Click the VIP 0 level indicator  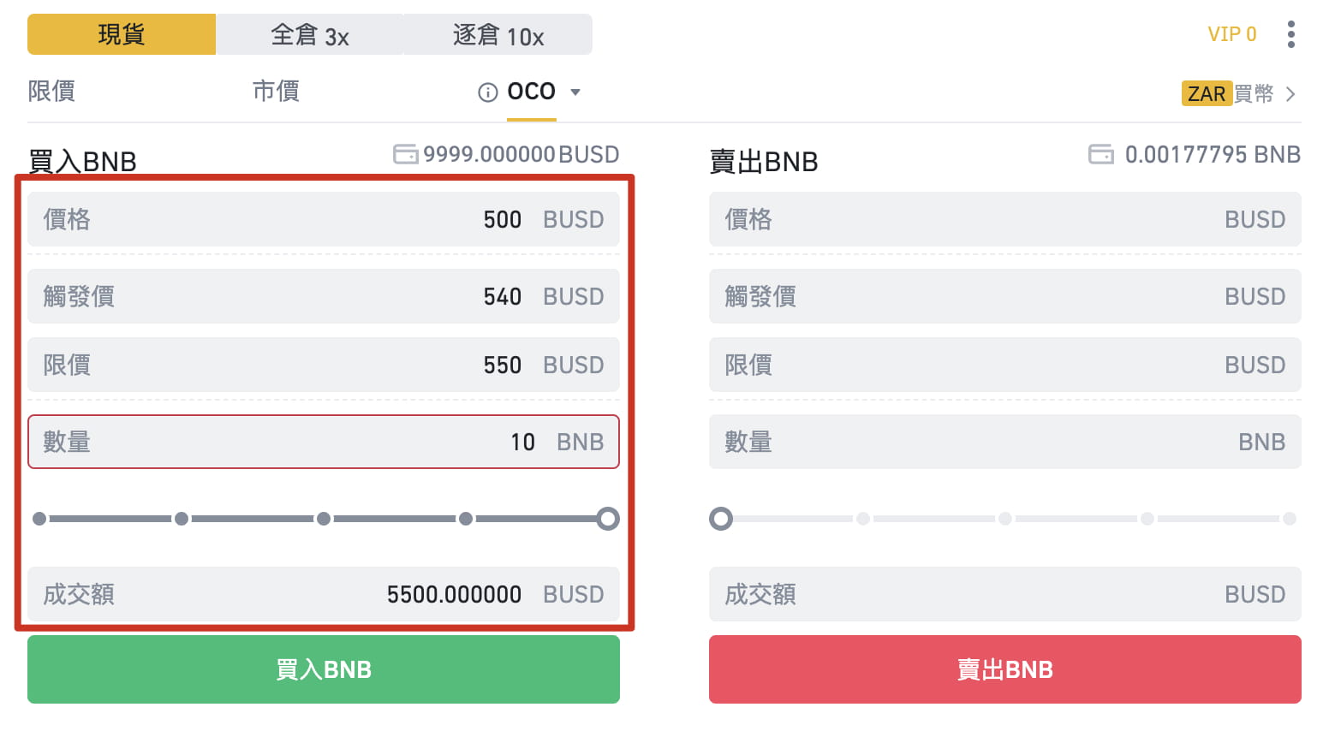[x=1231, y=34]
